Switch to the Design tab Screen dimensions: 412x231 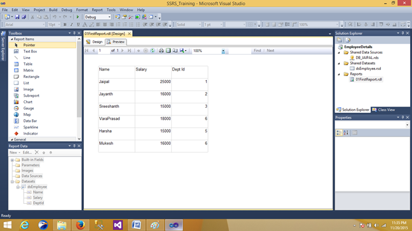94,42
